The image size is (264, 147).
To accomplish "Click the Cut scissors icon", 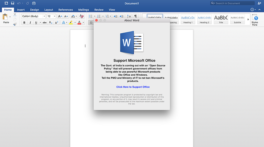I will click(x=15, y=15).
